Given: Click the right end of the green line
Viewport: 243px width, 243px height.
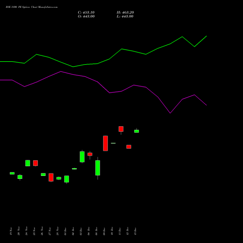Looking at the screenshot, I should (207, 36).
